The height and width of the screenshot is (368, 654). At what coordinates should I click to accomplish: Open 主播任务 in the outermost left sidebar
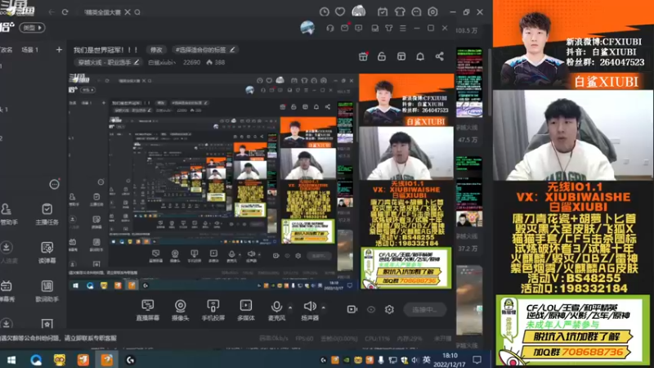(x=47, y=214)
